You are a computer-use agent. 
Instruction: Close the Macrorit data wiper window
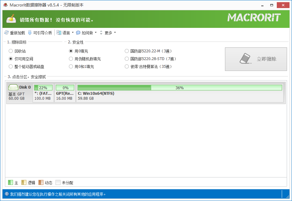point(283,5)
